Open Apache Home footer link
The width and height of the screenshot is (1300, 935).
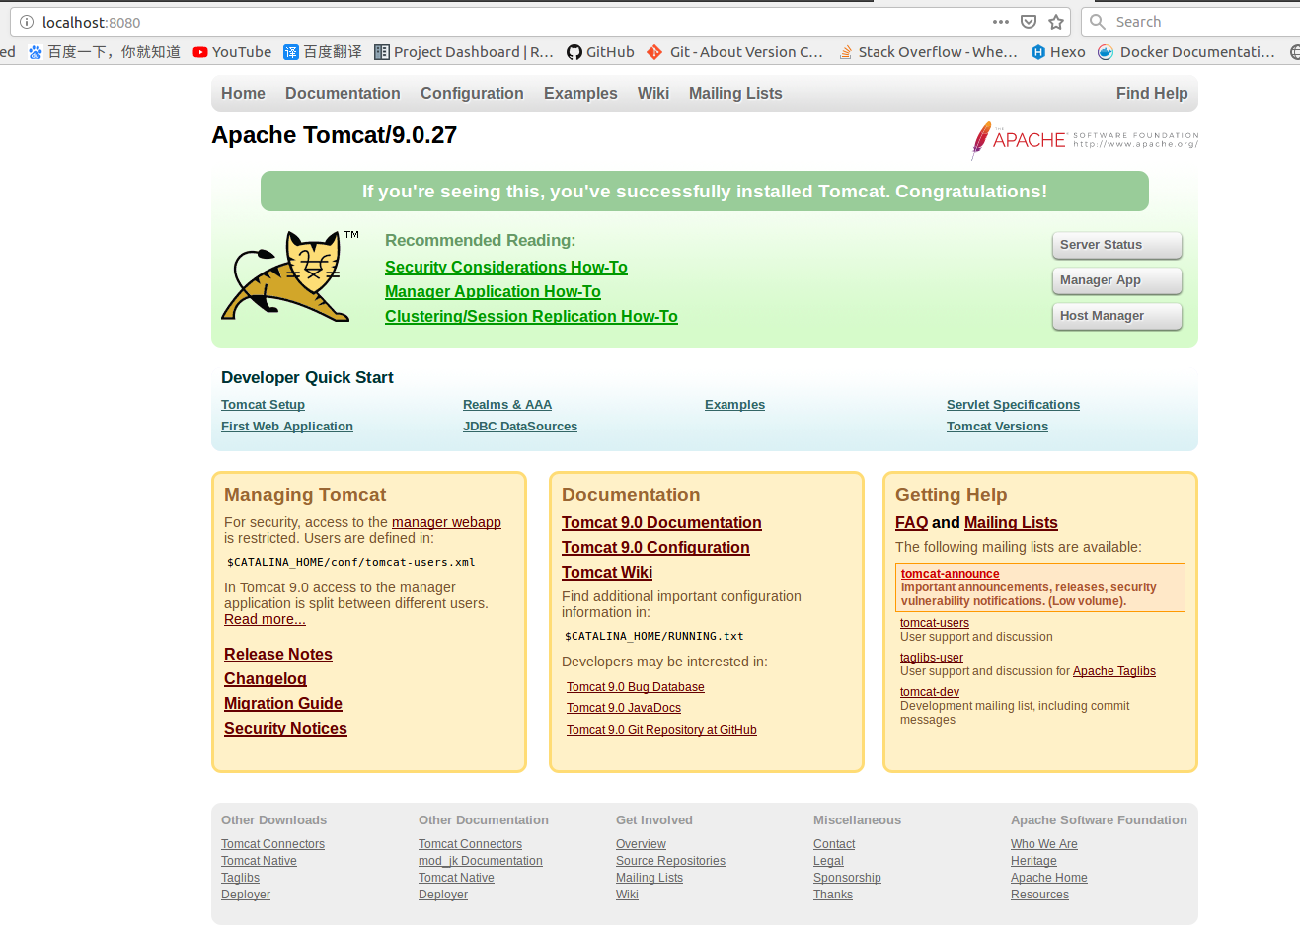(x=1049, y=878)
